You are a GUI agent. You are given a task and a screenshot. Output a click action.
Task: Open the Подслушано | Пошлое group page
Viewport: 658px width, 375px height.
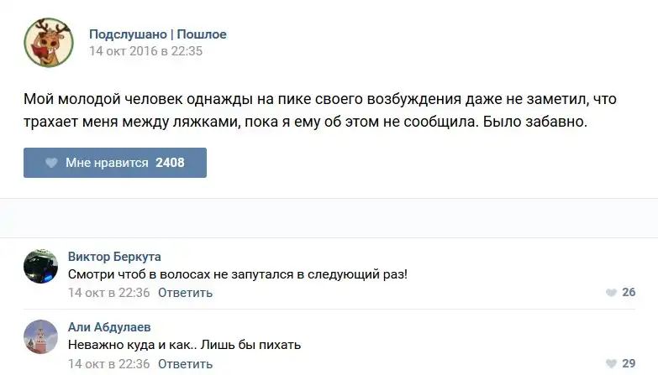point(158,34)
